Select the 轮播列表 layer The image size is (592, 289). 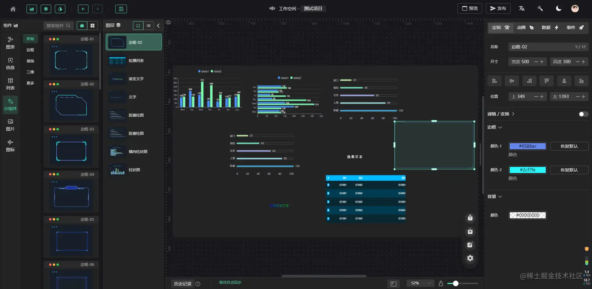pos(134,61)
